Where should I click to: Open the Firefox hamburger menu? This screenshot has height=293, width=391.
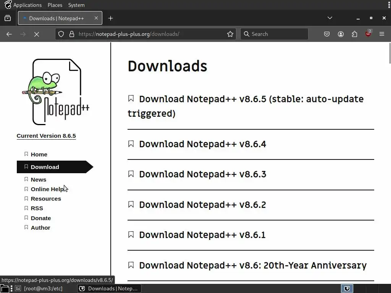click(x=382, y=34)
